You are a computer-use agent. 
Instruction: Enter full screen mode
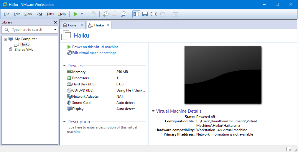point(154,14)
